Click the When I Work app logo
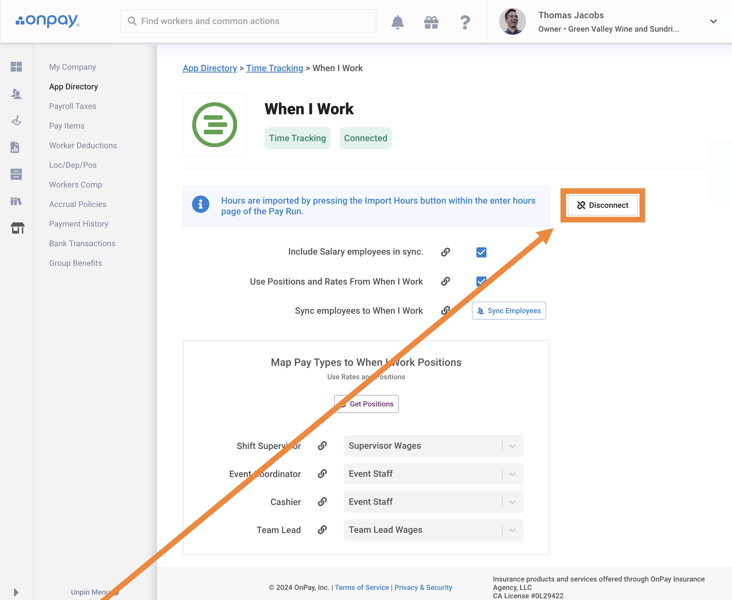 pyautogui.click(x=214, y=124)
